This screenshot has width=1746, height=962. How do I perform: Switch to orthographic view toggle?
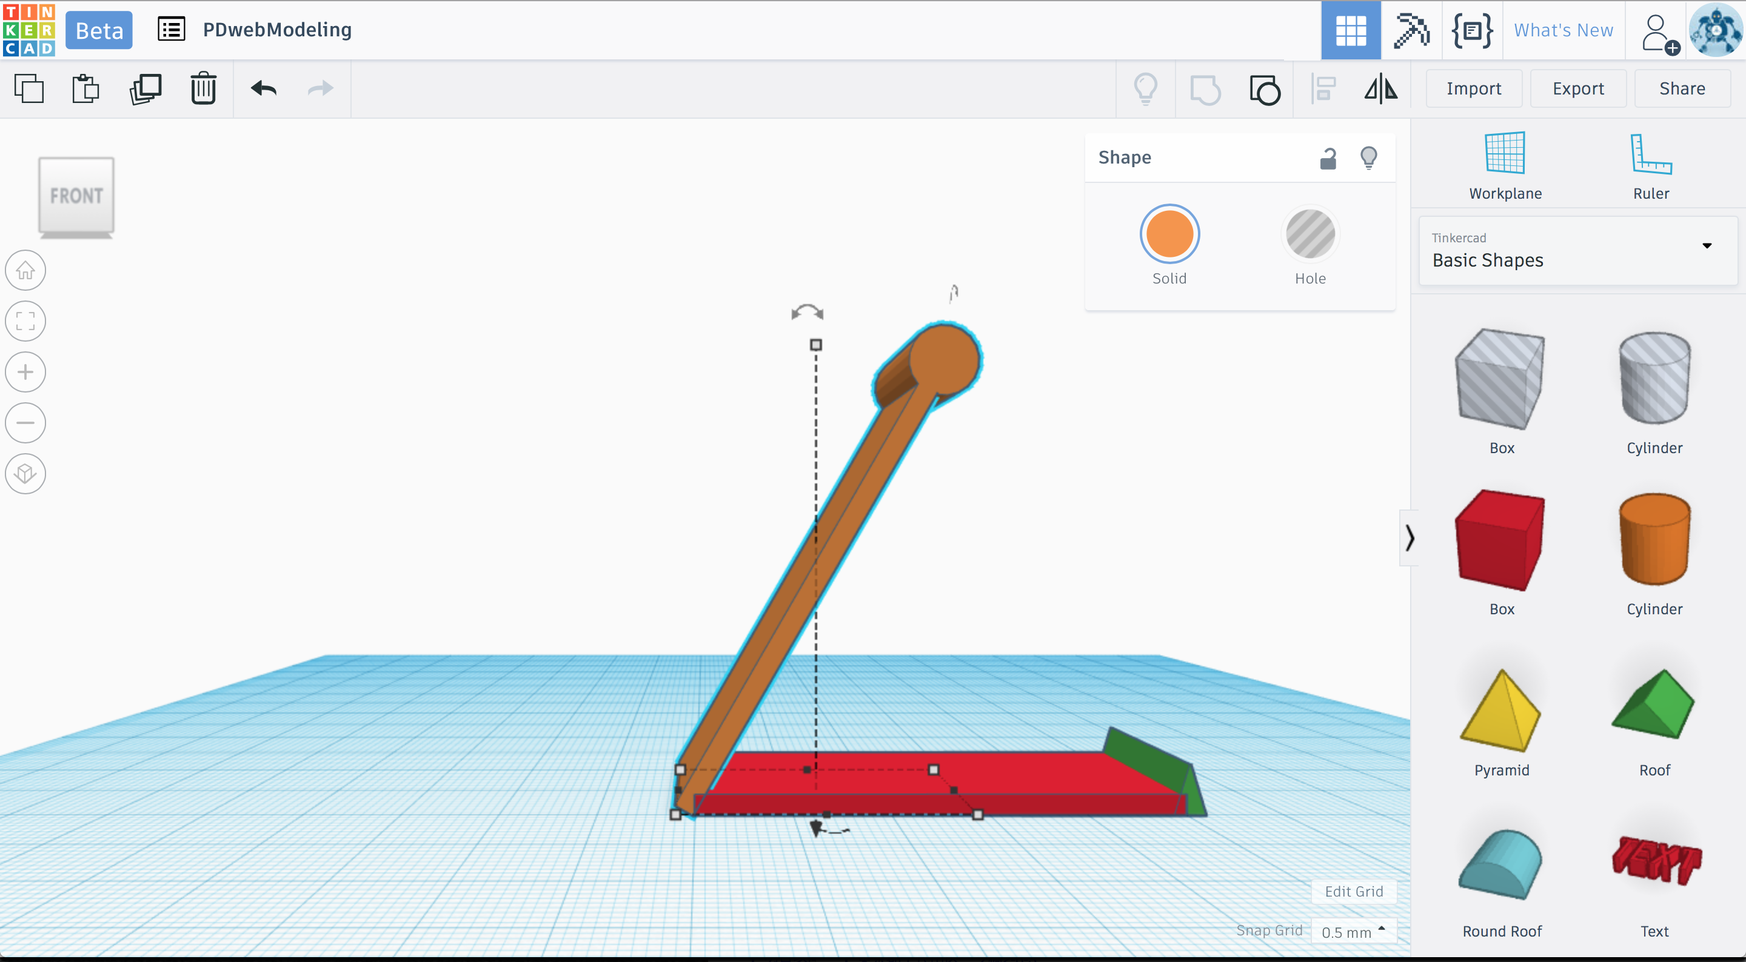click(25, 473)
